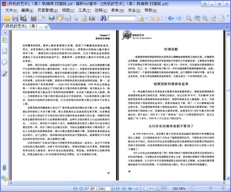Go to previous page button
Screen dimensions: 231x192
(81, 189)
